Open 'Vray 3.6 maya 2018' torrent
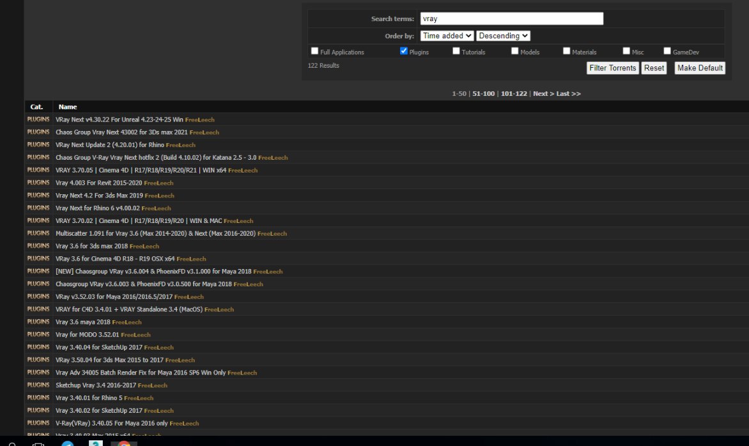This screenshot has height=446, width=749. pos(82,322)
